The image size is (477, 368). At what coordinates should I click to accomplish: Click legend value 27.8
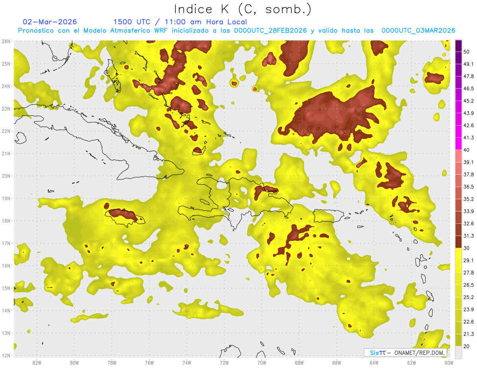469,272
